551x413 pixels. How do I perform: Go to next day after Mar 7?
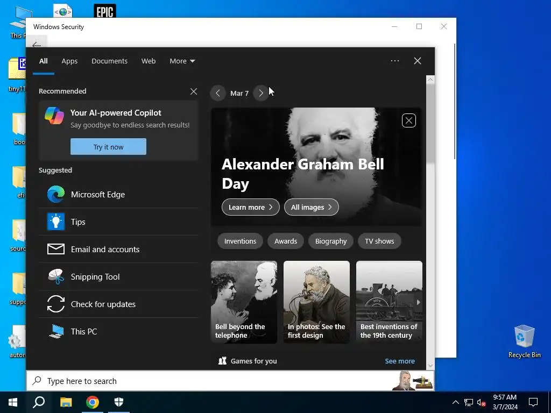pyautogui.click(x=261, y=93)
